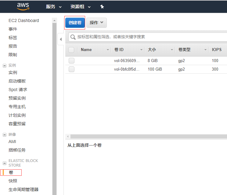This screenshot has height=195, width=227.
Task: Select the checkbox for 100 GiB volume
Action: (71, 69)
